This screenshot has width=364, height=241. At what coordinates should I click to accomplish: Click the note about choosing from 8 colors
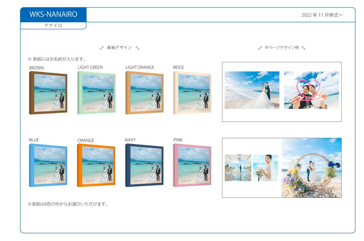[x=68, y=204]
